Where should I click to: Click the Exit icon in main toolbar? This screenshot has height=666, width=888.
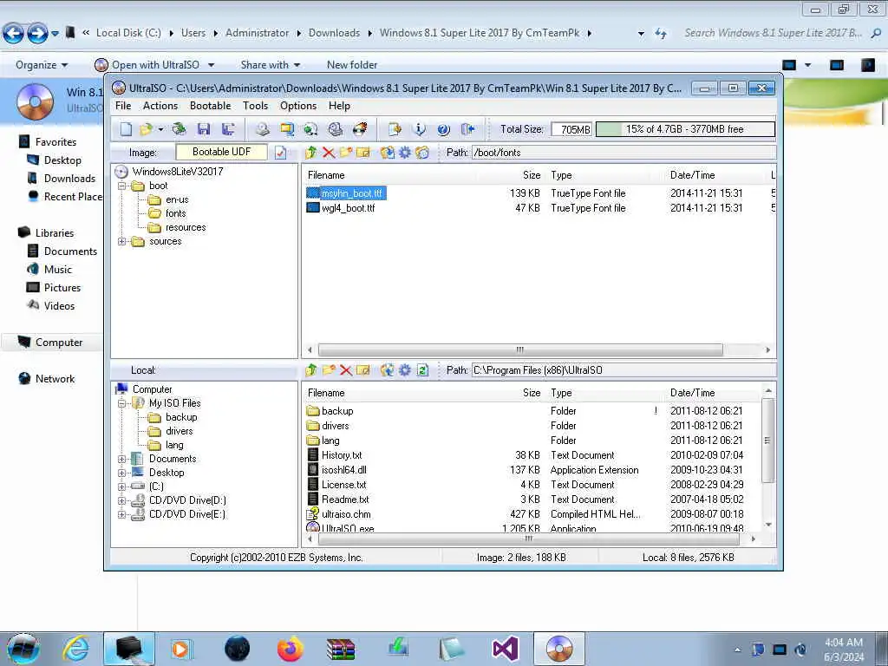point(467,129)
